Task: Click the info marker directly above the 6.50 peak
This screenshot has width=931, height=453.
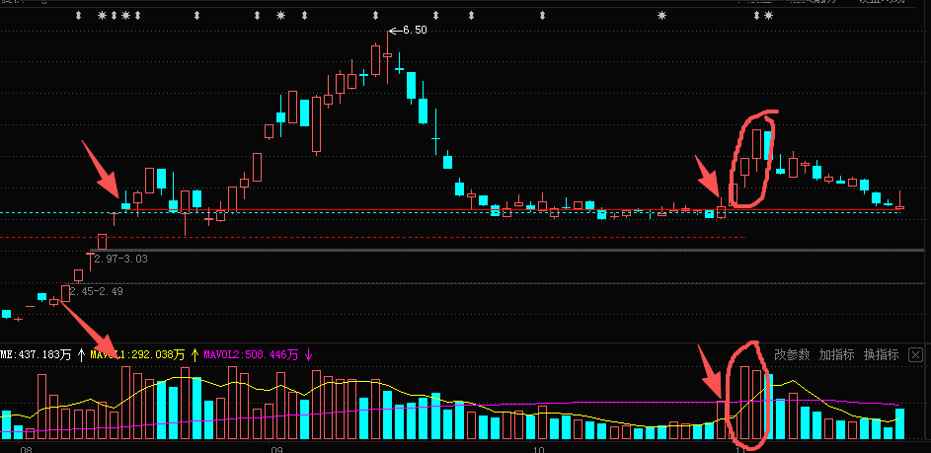Action: coord(375,16)
